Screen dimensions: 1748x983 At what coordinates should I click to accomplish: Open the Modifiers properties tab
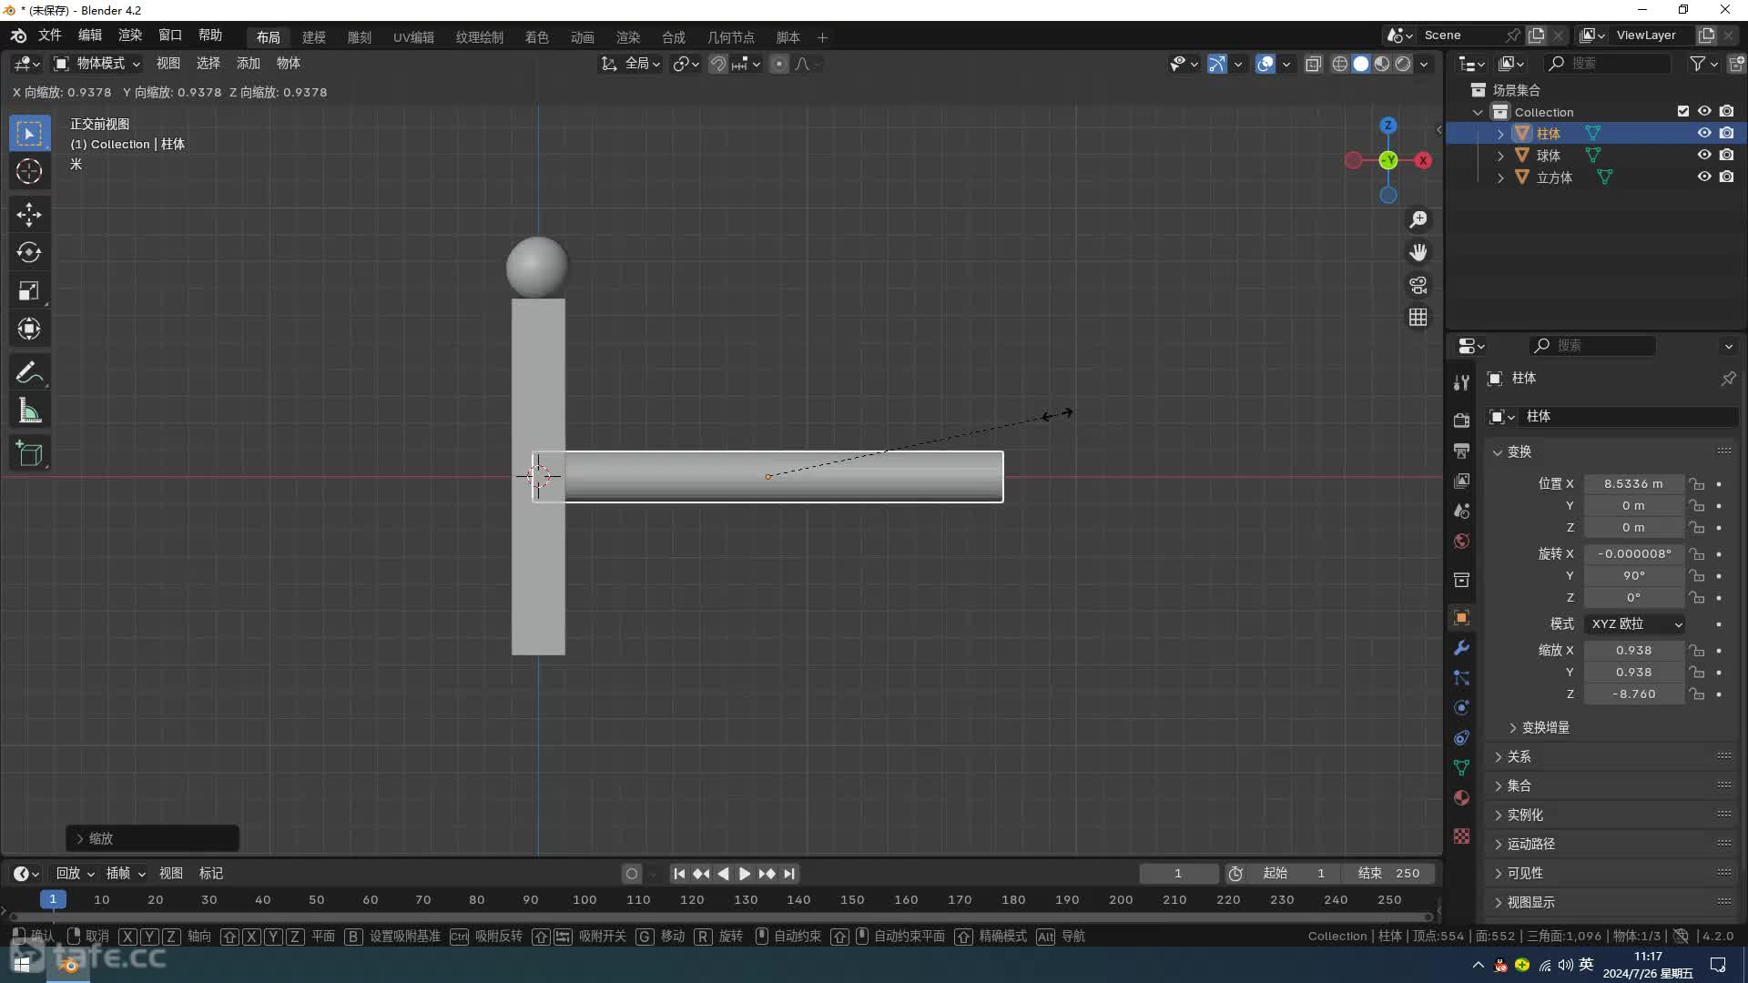pos(1461,648)
